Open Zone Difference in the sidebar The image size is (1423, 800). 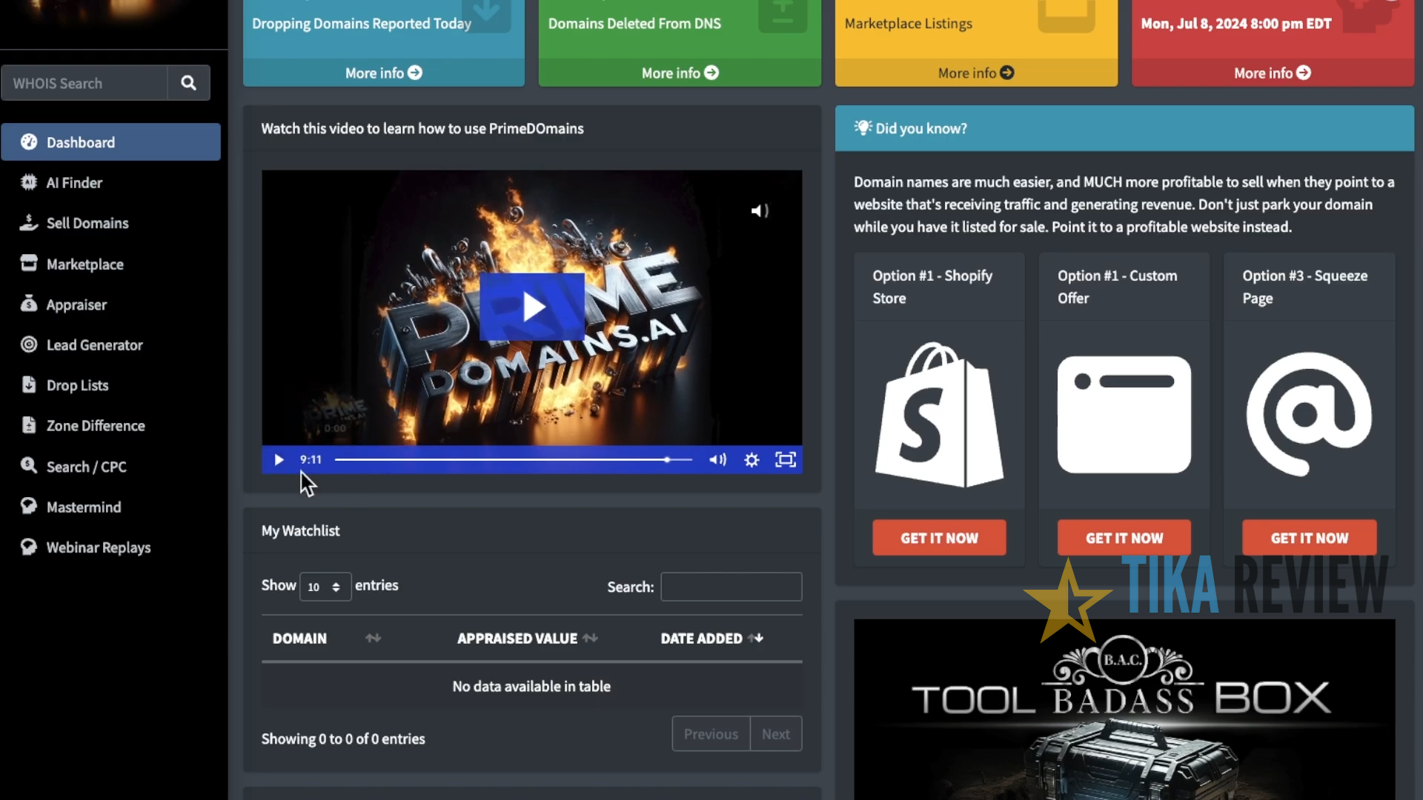point(96,426)
